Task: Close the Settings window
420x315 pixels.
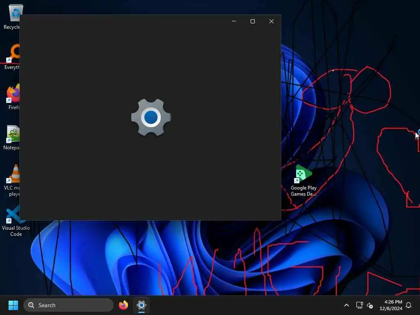Action: pos(272,21)
